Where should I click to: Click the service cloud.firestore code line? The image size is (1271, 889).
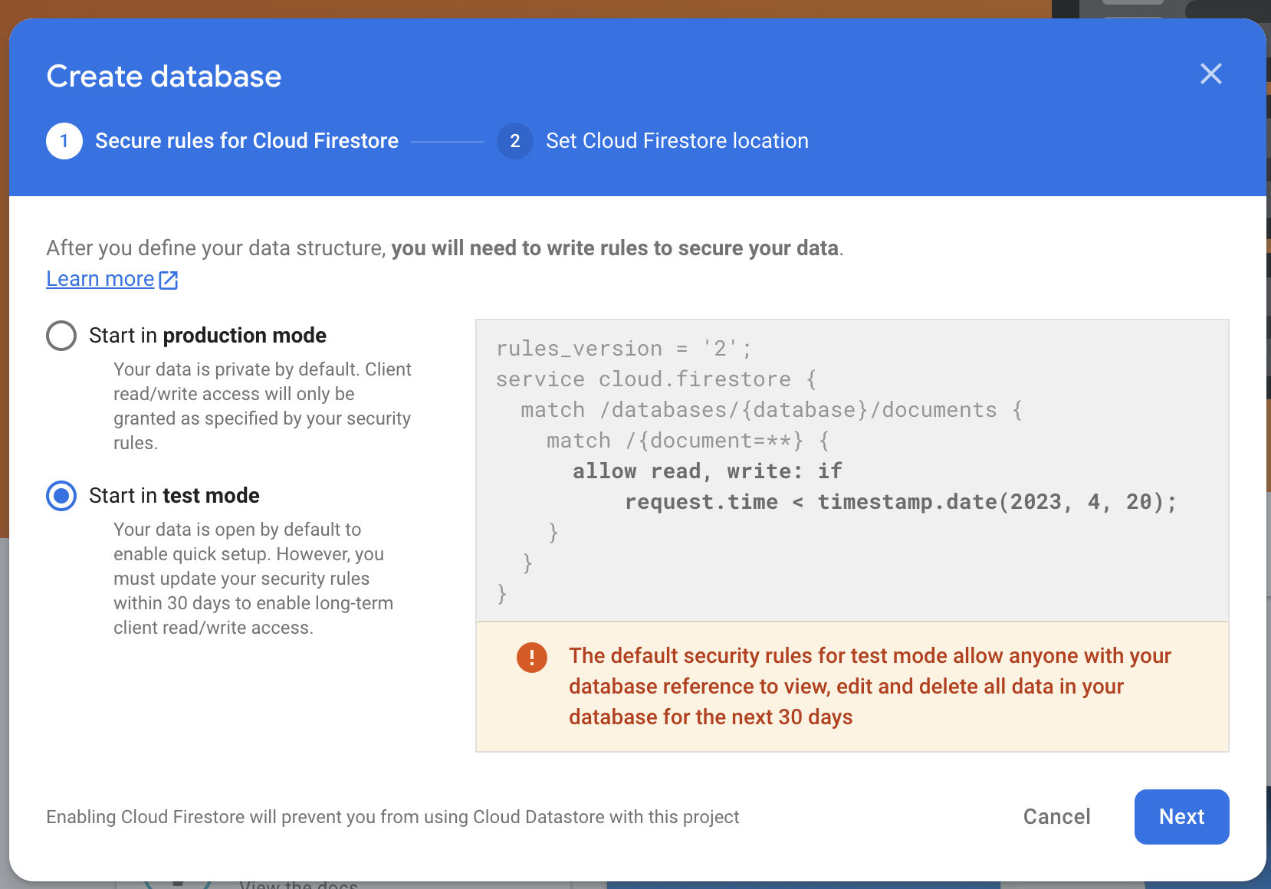click(656, 379)
